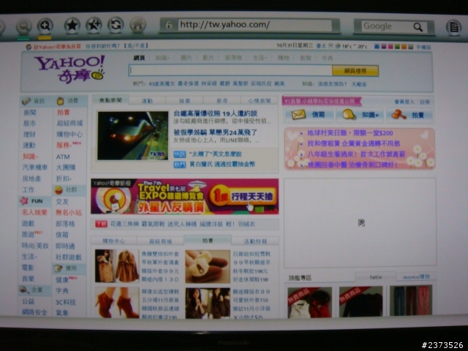Open bookmarks with the star icon
The image size is (468, 351).
72,26
